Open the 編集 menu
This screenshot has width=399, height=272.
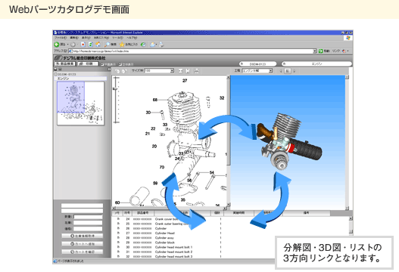point(74,38)
